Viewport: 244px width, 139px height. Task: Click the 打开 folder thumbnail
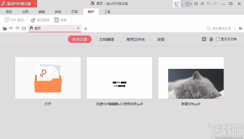coord(48,78)
